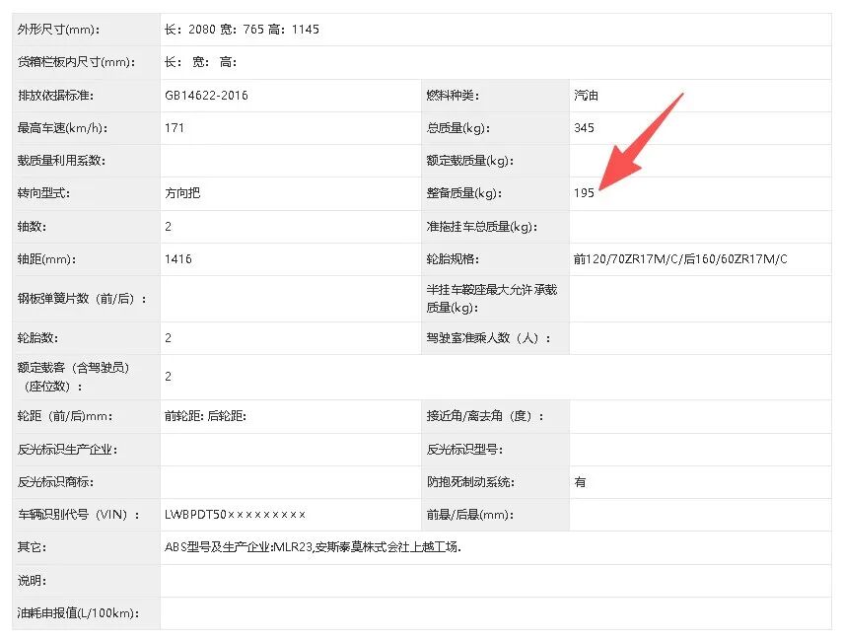Click the 额定载客 seat count value
This screenshot has height=639, width=842.
(169, 377)
